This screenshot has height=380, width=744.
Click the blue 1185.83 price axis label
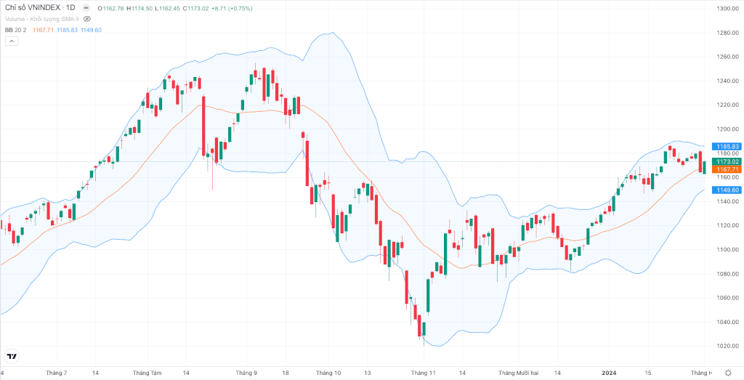[x=726, y=147]
